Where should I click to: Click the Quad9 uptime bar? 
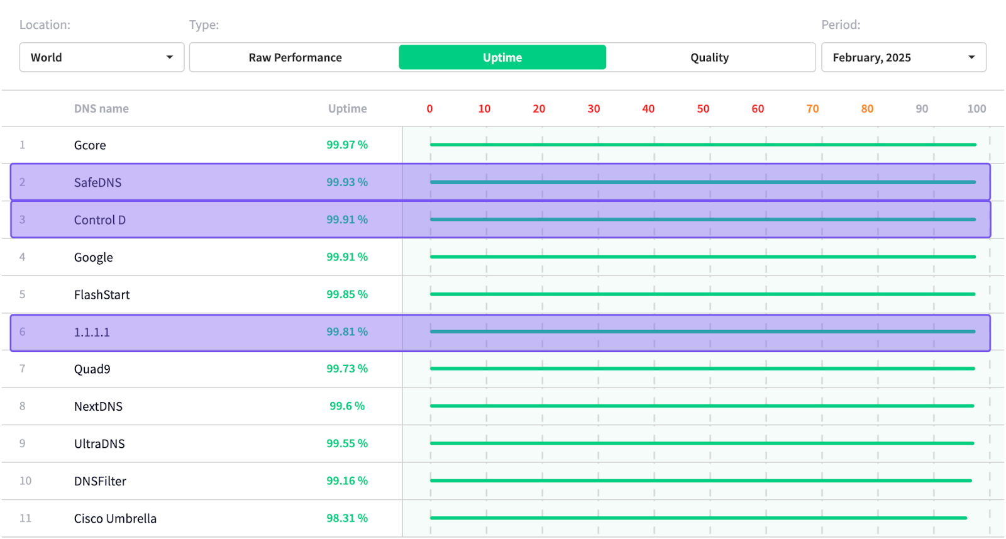click(x=702, y=369)
